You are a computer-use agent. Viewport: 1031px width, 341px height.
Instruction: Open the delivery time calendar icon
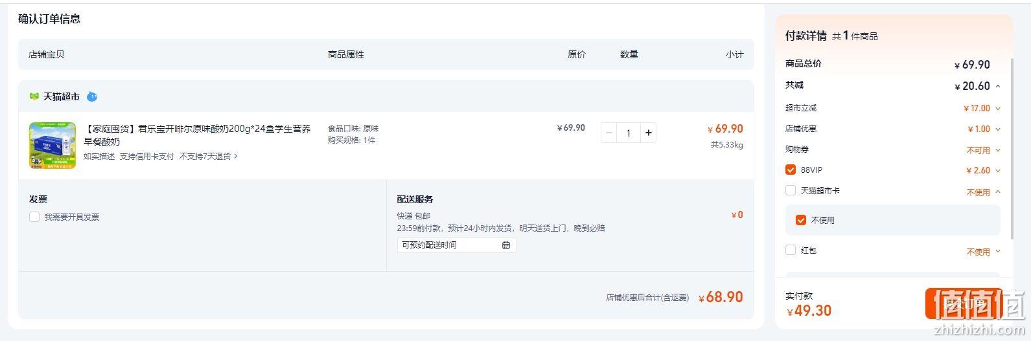(506, 245)
